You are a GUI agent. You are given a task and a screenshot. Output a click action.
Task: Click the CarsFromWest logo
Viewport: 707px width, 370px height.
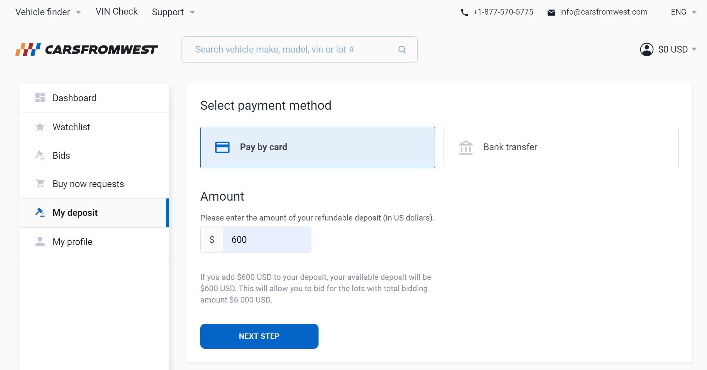(86, 49)
